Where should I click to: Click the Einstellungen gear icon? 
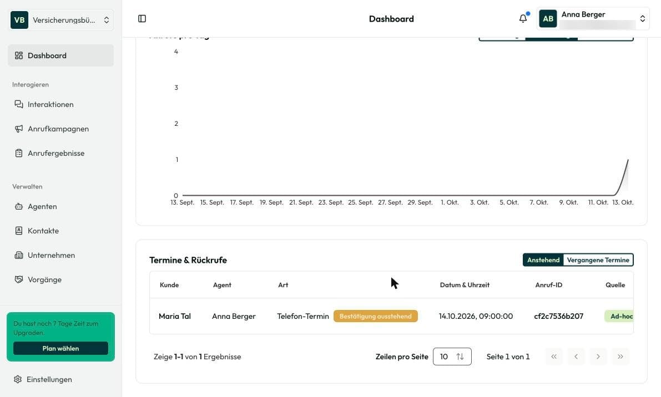17,379
